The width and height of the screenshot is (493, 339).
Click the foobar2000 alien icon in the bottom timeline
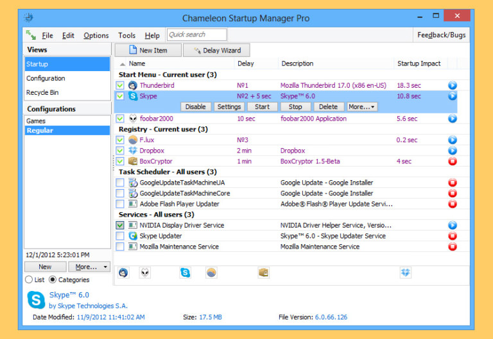tap(145, 273)
